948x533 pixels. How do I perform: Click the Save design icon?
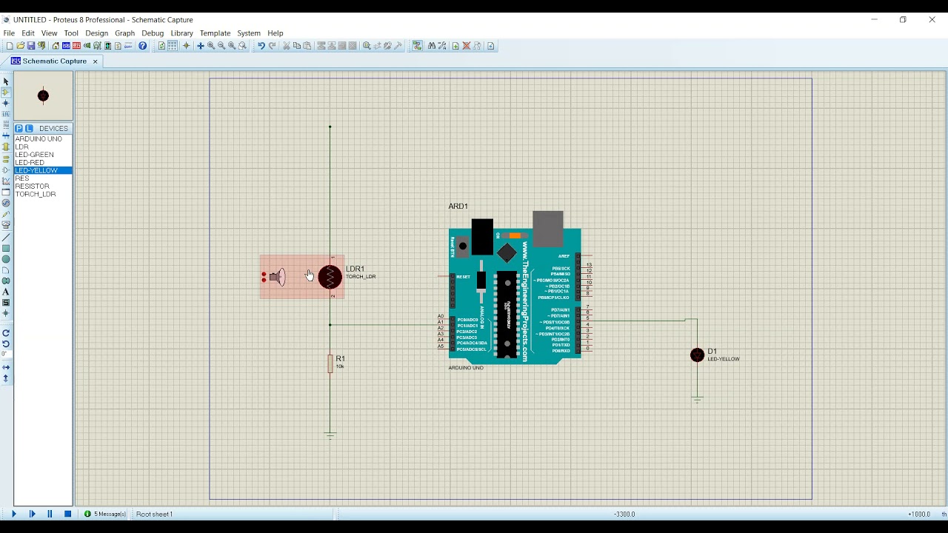[x=31, y=46]
